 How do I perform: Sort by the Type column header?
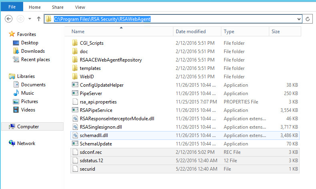[x=245, y=32]
